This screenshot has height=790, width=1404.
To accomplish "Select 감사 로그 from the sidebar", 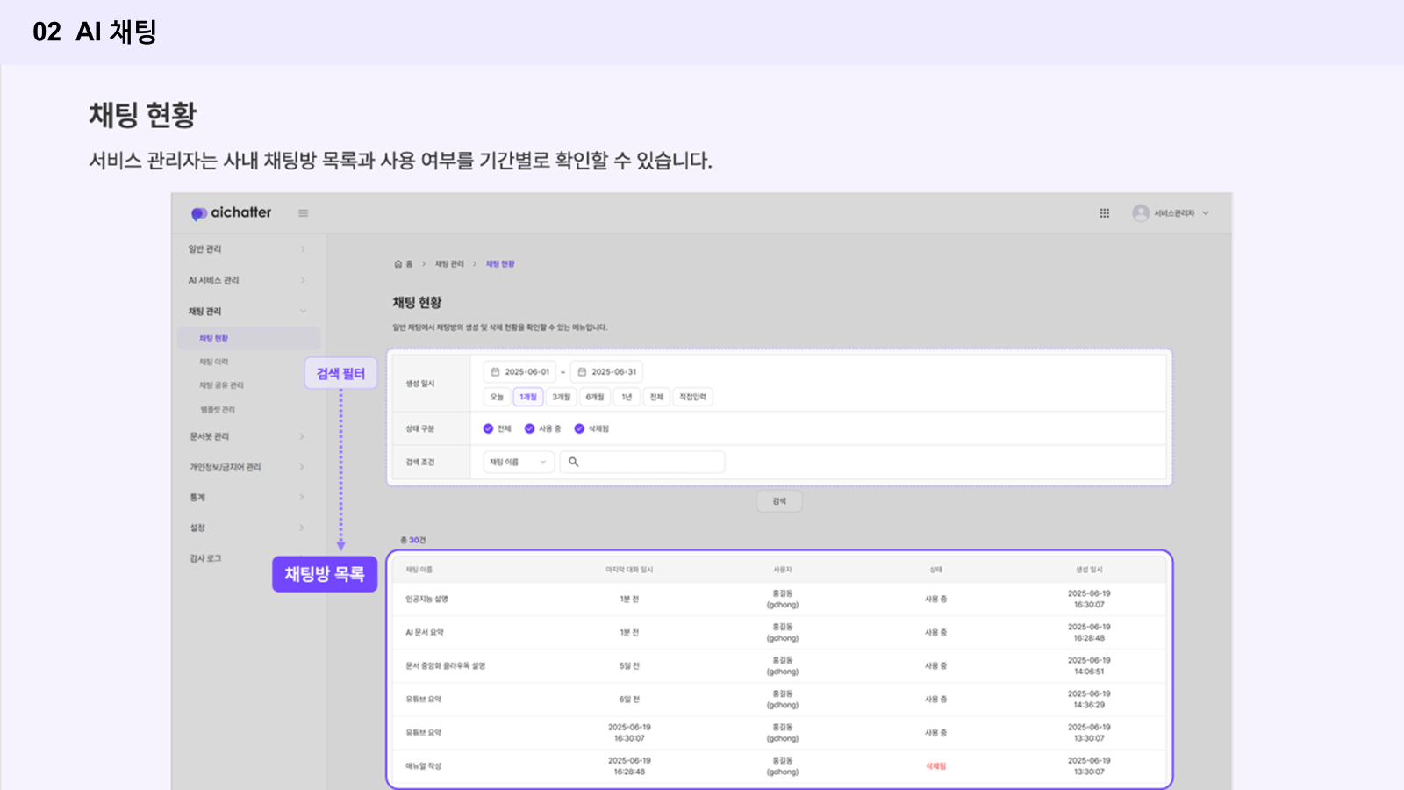I will pyautogui.click(x=205, y=558).
